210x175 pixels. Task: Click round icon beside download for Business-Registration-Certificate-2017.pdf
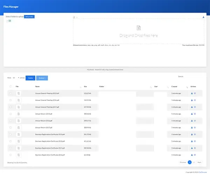(195, 148)
